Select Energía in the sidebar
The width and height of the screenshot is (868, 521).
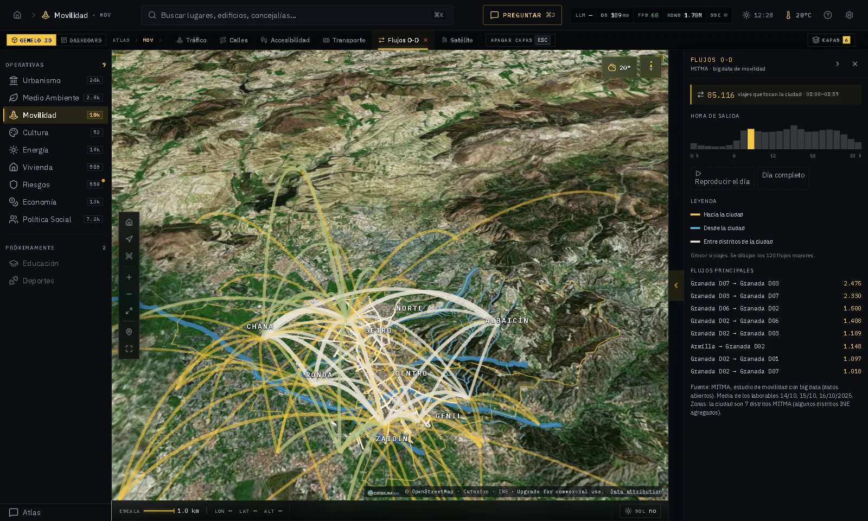click(55, 150)
